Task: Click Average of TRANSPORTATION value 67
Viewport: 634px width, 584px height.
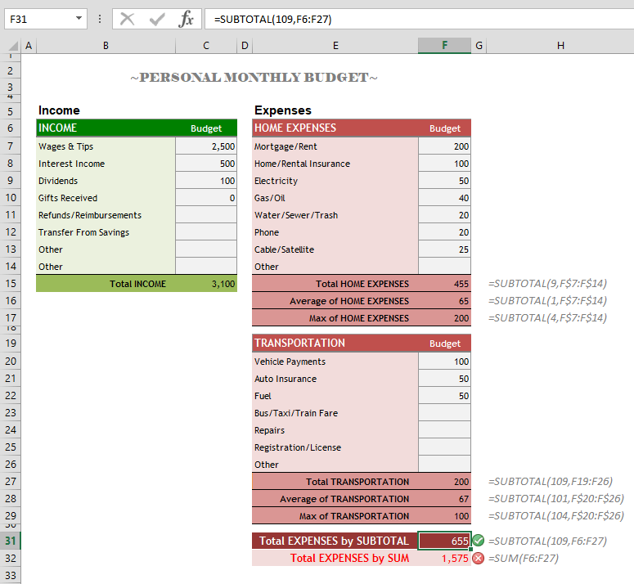Action: 444,499
